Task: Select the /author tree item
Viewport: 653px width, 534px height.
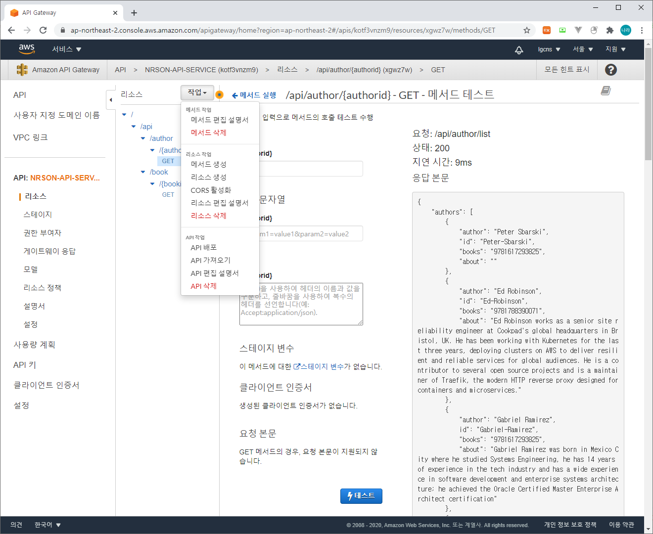Action: pos(161,138)
